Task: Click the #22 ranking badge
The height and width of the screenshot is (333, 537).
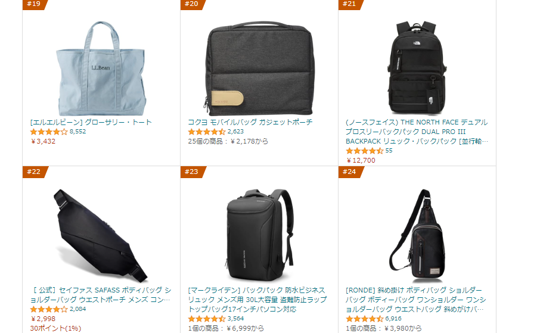Action: [35, 172]
